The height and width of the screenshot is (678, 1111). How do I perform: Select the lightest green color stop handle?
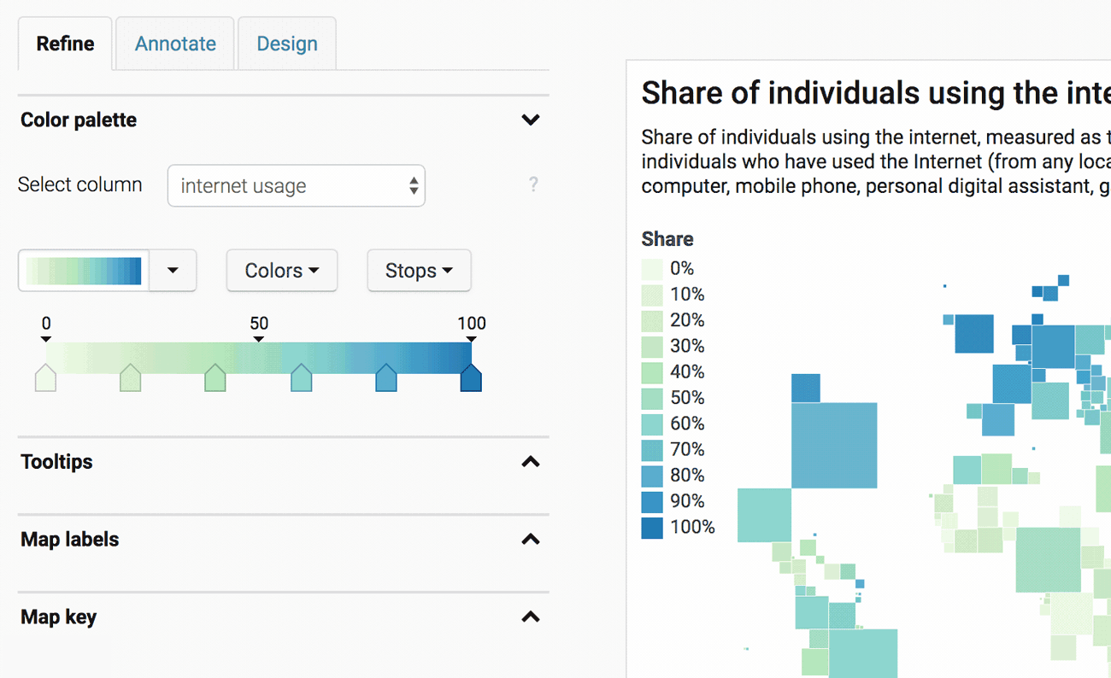[x=45, y=378]
